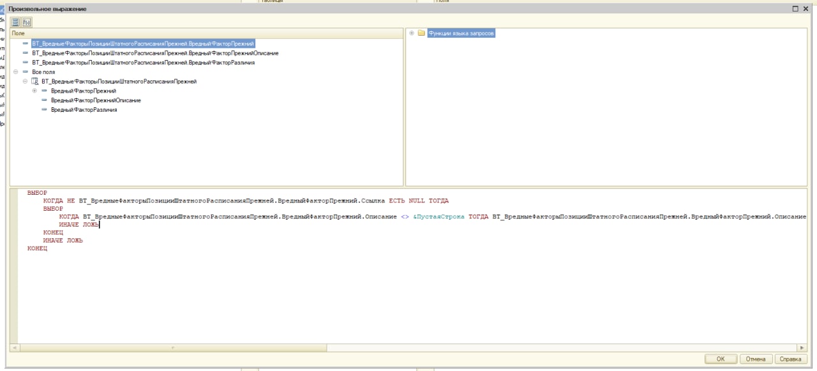This screenshot has width=817, height=371.
Task: Click the table icon of ВТ_ВредныеФакторыПозицииШтатногоРасписанияПрежней
Action: 35,82
